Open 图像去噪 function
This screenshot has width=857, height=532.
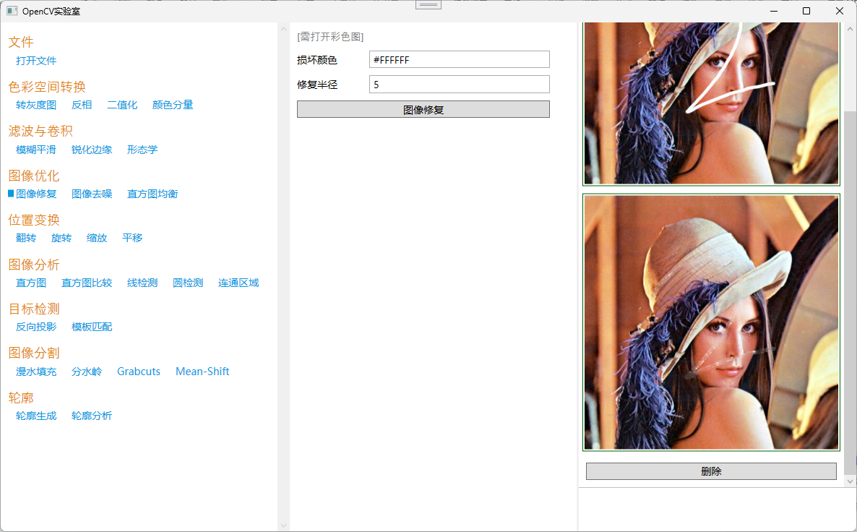[92, 194]
